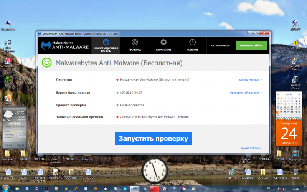
Task: Click the Malwarebytes Anti-Malware logo
Action: [65, 45]
